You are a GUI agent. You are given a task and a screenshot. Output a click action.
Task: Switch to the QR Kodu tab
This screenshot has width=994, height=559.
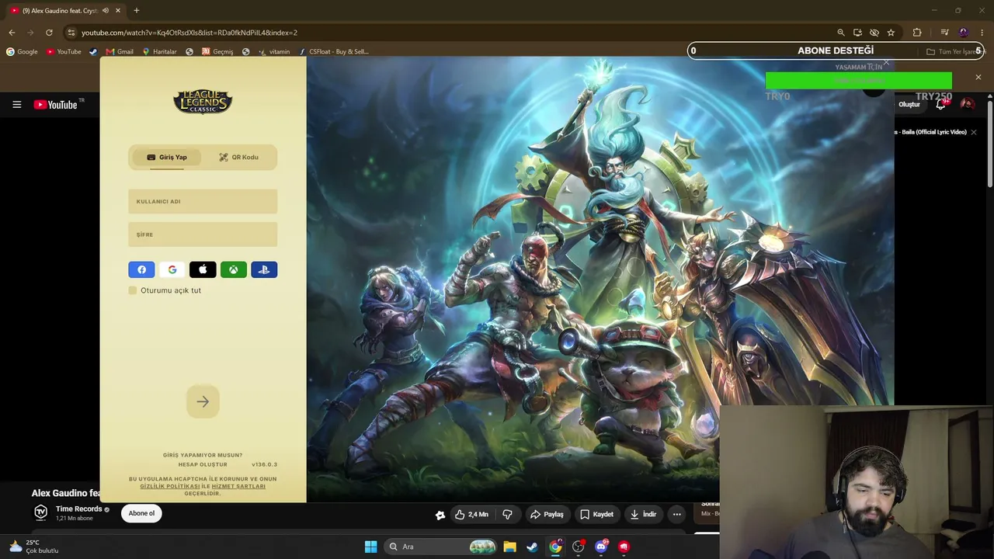[x=238, y=157]
